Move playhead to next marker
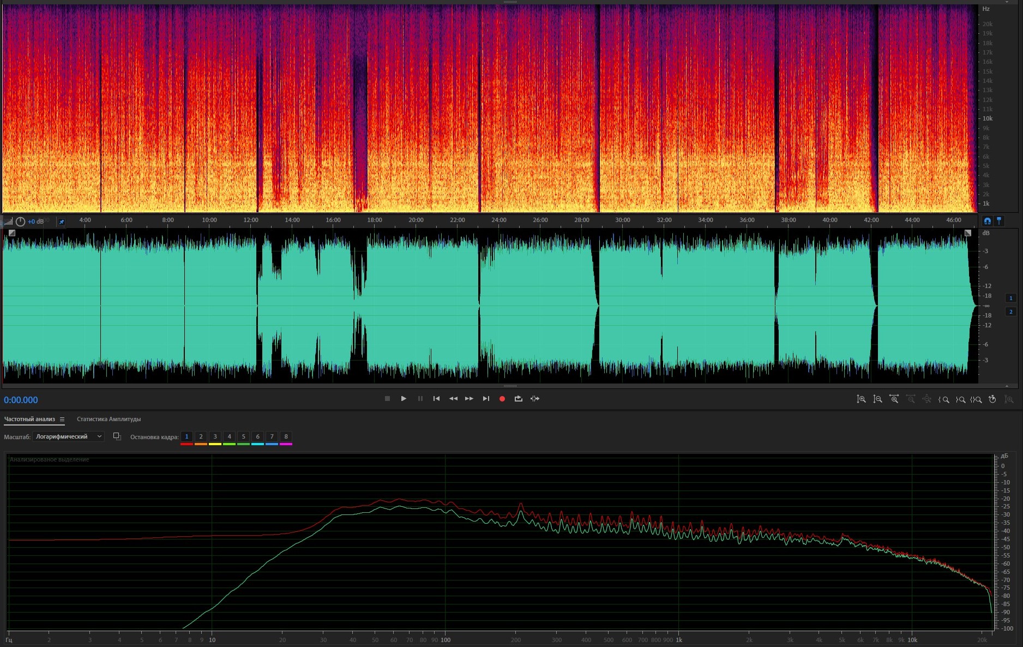Viewport: 1023px width, 647px height. pos(485,399)
